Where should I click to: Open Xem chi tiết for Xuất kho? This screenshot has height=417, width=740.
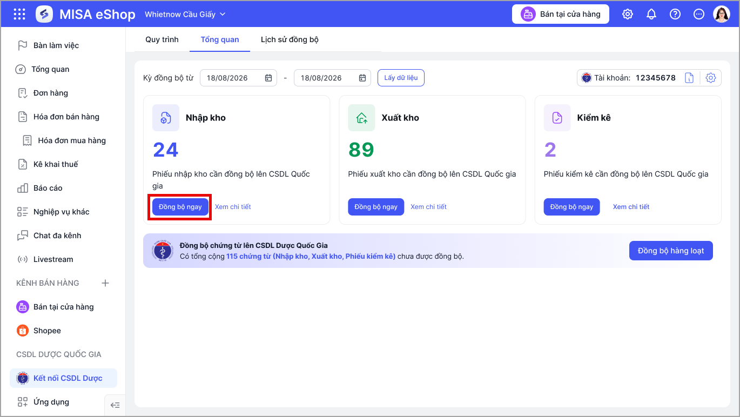428,207
